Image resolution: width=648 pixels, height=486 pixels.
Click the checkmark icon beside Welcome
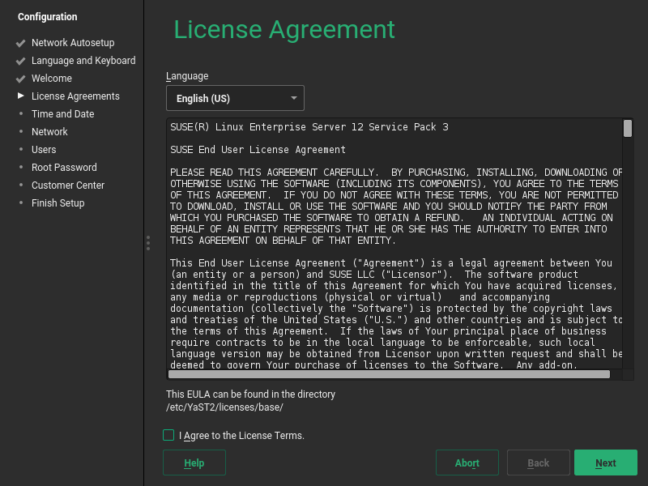pyautogui.click(x=19, y=79)
